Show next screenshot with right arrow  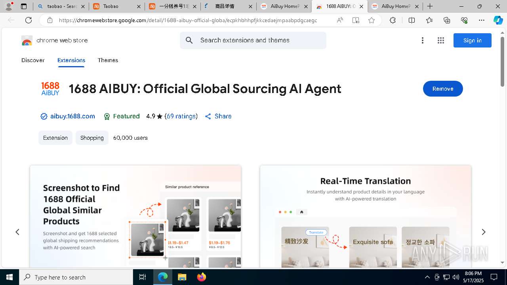point(484,232)
